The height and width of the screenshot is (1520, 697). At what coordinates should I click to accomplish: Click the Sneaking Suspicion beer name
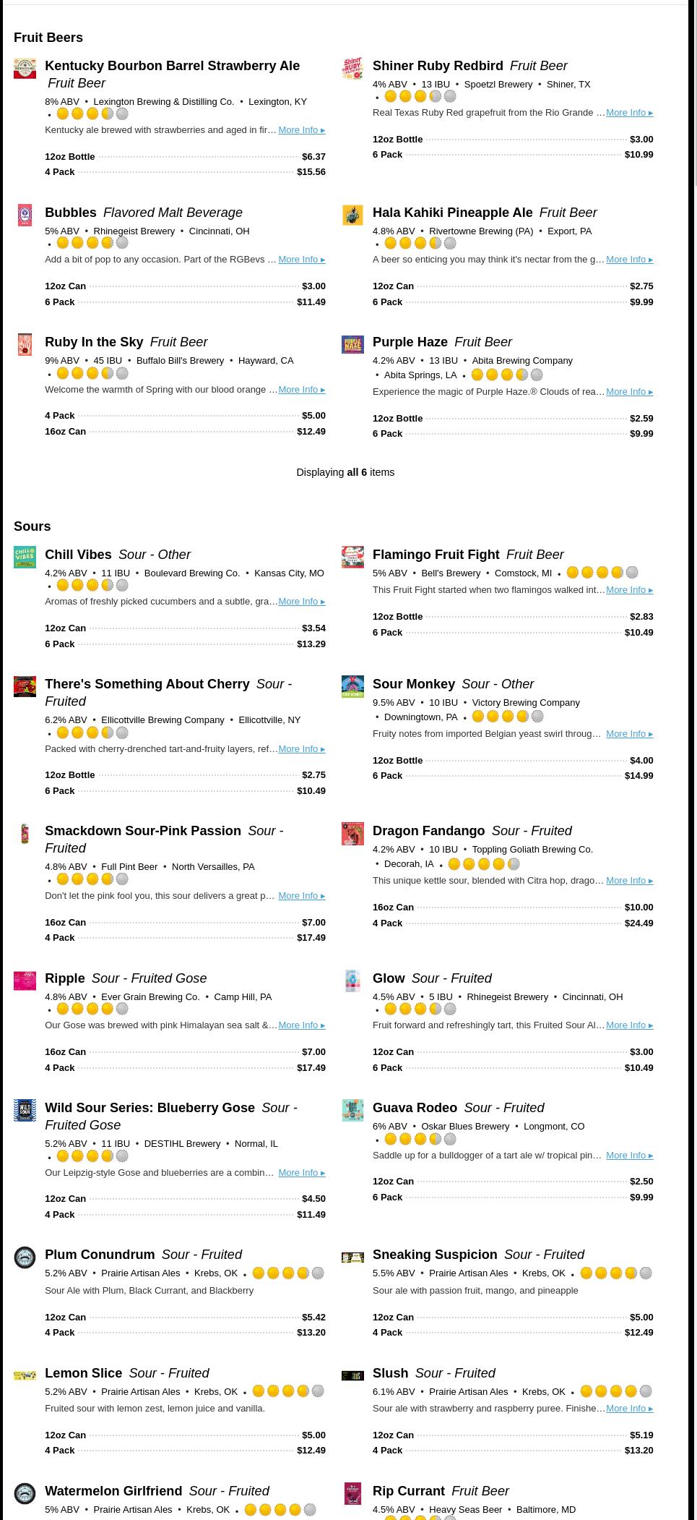(435, 1255)
